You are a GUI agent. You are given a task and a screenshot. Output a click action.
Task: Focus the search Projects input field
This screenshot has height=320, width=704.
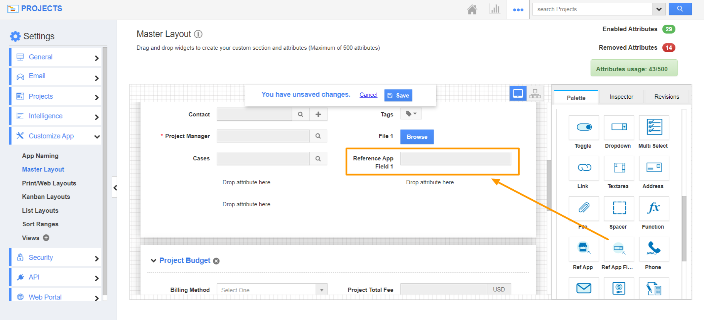(593, 9)
